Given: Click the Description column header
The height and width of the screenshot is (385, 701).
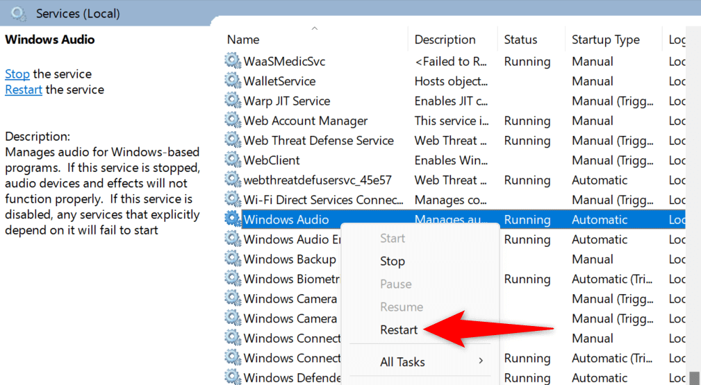Looking at the screenshot, I should pyautogui.click(x=445, y=40).
